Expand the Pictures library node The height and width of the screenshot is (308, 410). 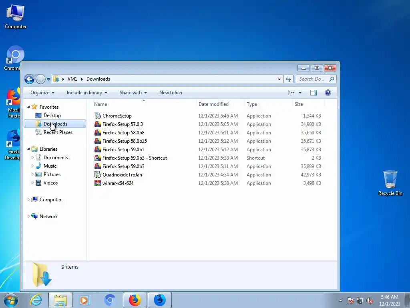click(x=32, y=174)
